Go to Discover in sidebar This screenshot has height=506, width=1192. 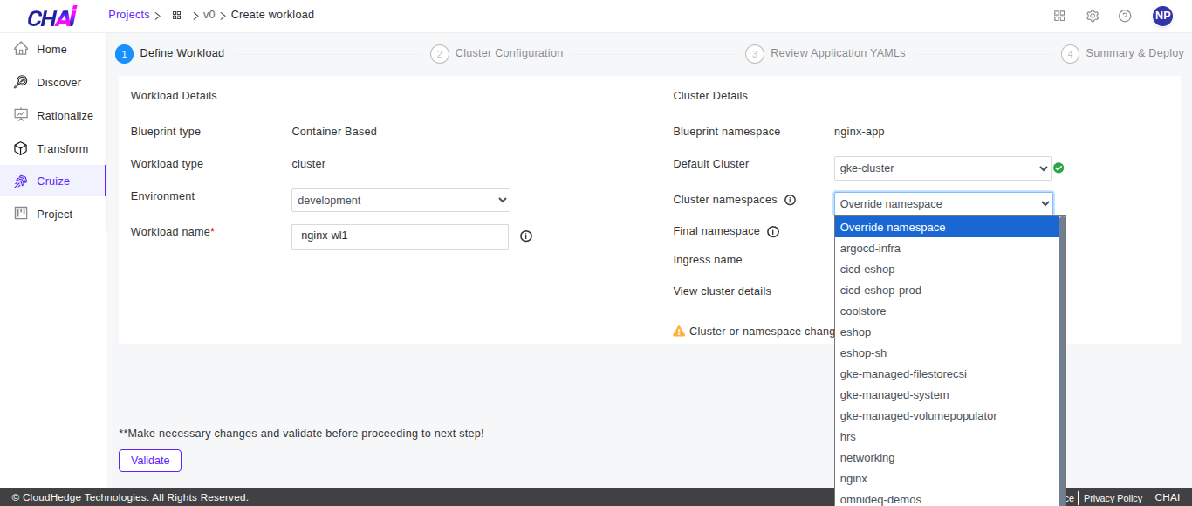pyautogui.click(x=58, y=83)
